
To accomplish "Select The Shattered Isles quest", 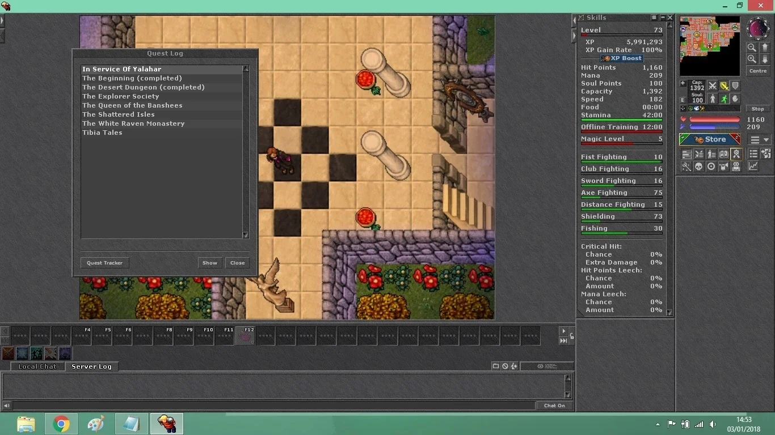I will [x=162, y=114].
